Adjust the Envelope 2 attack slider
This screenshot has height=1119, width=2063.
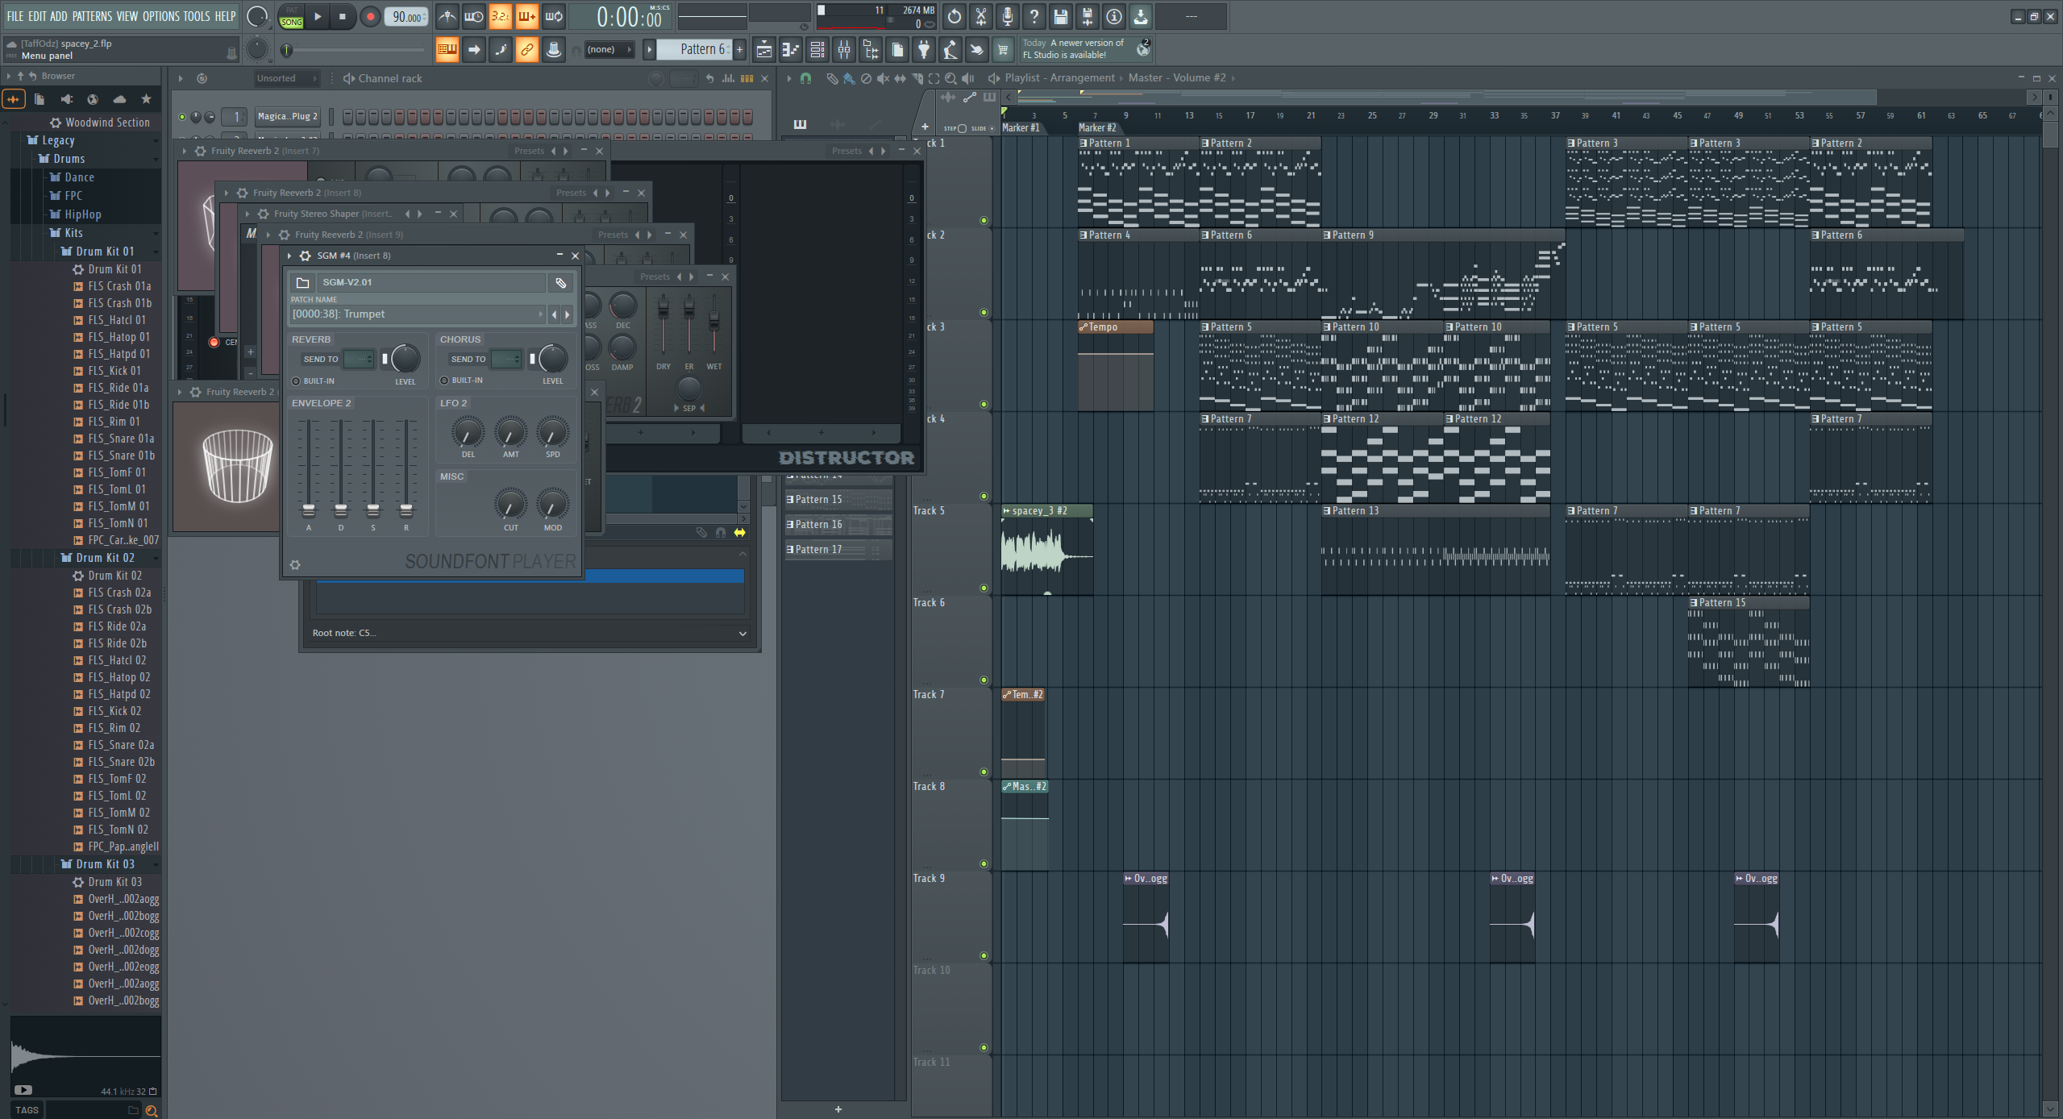click(309, 510)
